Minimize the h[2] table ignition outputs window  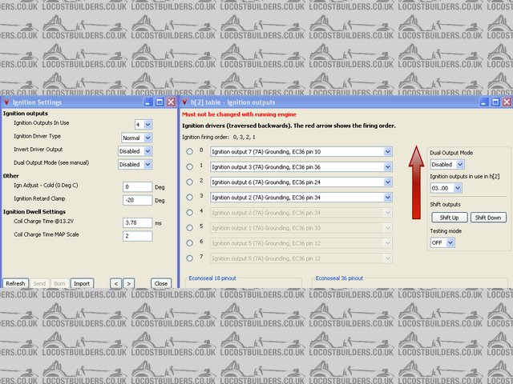tap(483, 102)
